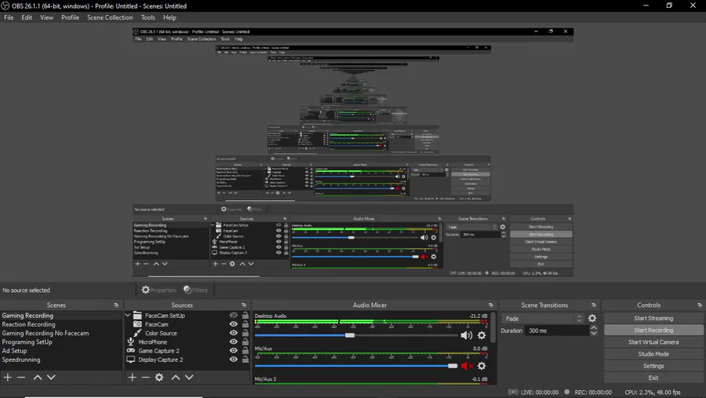706x398 pixels.
Task: Toggle lock on the Color Source
Action: 245,333
